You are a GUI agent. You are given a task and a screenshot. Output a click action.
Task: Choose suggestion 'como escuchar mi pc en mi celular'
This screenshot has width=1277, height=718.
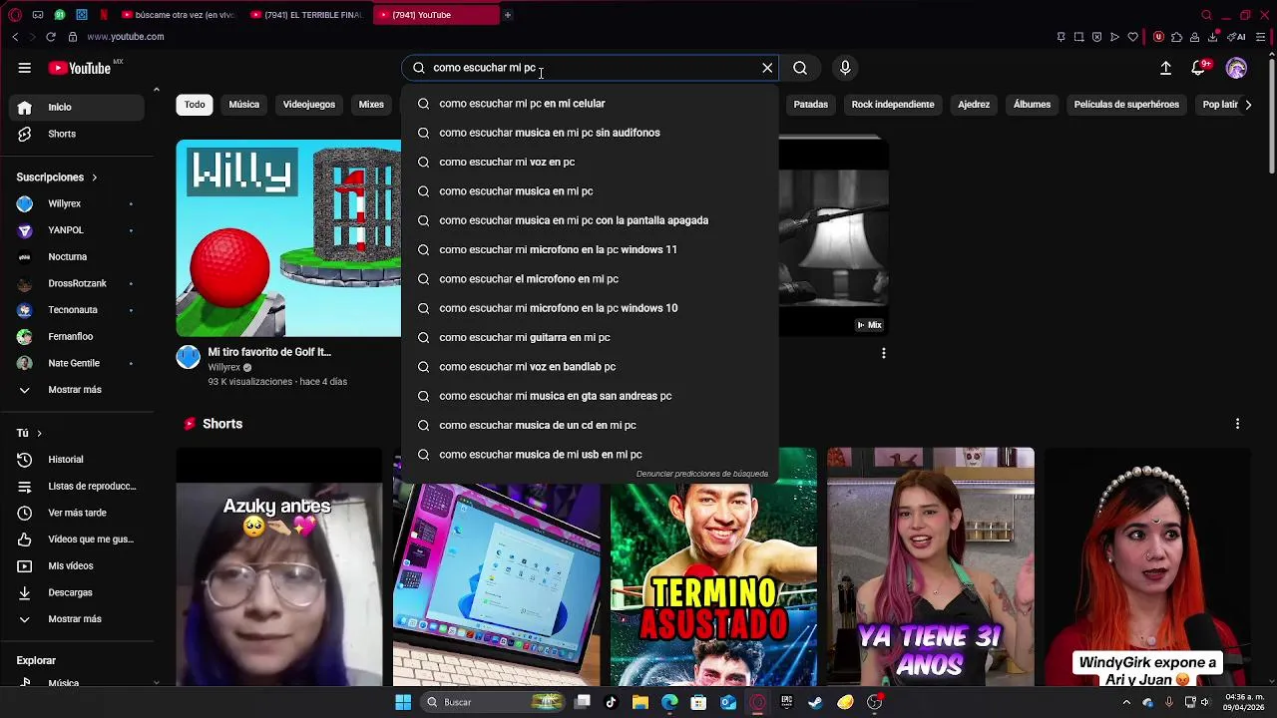(590, 104)
